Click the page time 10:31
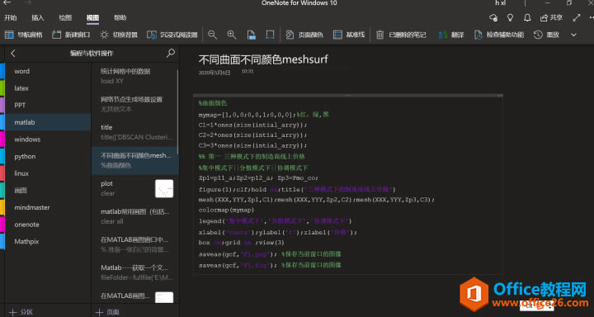The width and height of the screenshot is (594, 317). click(x=247, y=71)
